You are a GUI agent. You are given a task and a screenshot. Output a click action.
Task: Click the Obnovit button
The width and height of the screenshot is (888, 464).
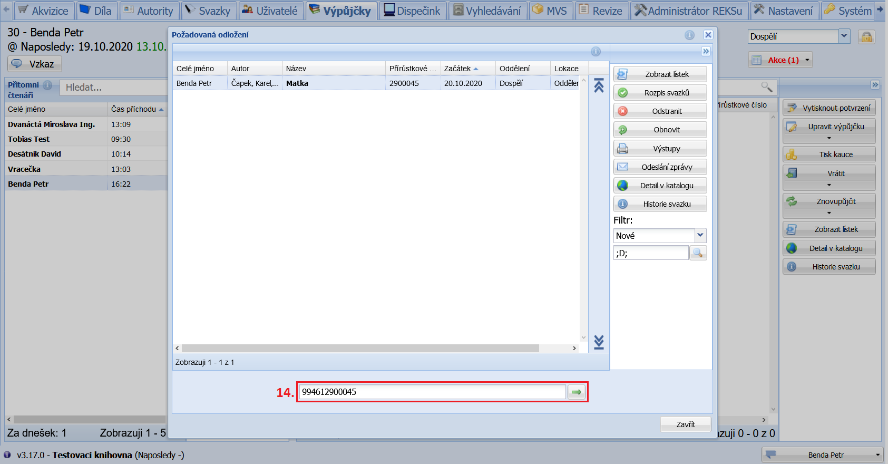pos(660,130)
